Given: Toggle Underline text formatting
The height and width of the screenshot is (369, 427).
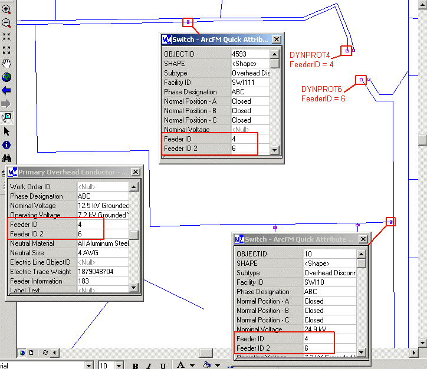Looking at the screenshot, I should (x=163, y=365).
